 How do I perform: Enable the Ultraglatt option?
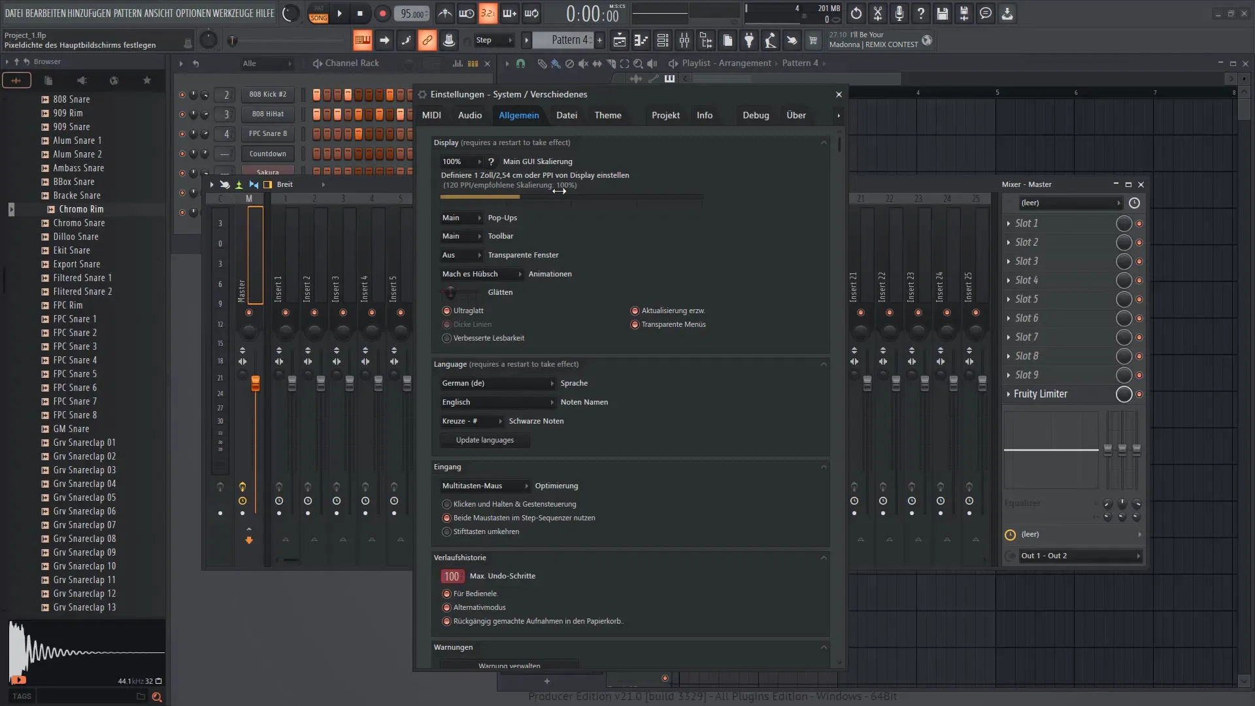tap(447, 311)
